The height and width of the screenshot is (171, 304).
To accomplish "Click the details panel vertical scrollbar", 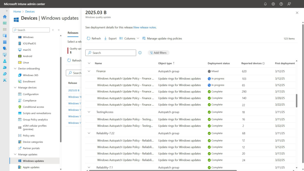I will [303, 93].
